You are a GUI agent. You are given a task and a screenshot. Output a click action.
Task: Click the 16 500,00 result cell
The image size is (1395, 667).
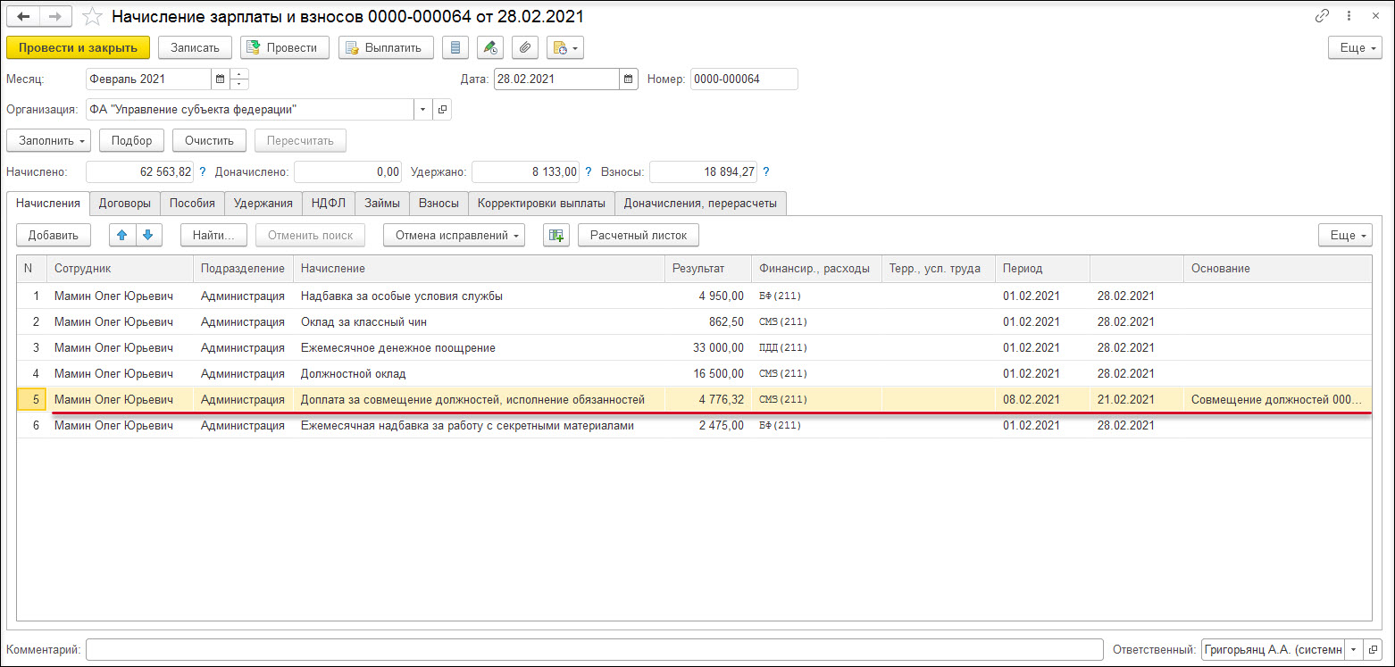click(708, 373)
